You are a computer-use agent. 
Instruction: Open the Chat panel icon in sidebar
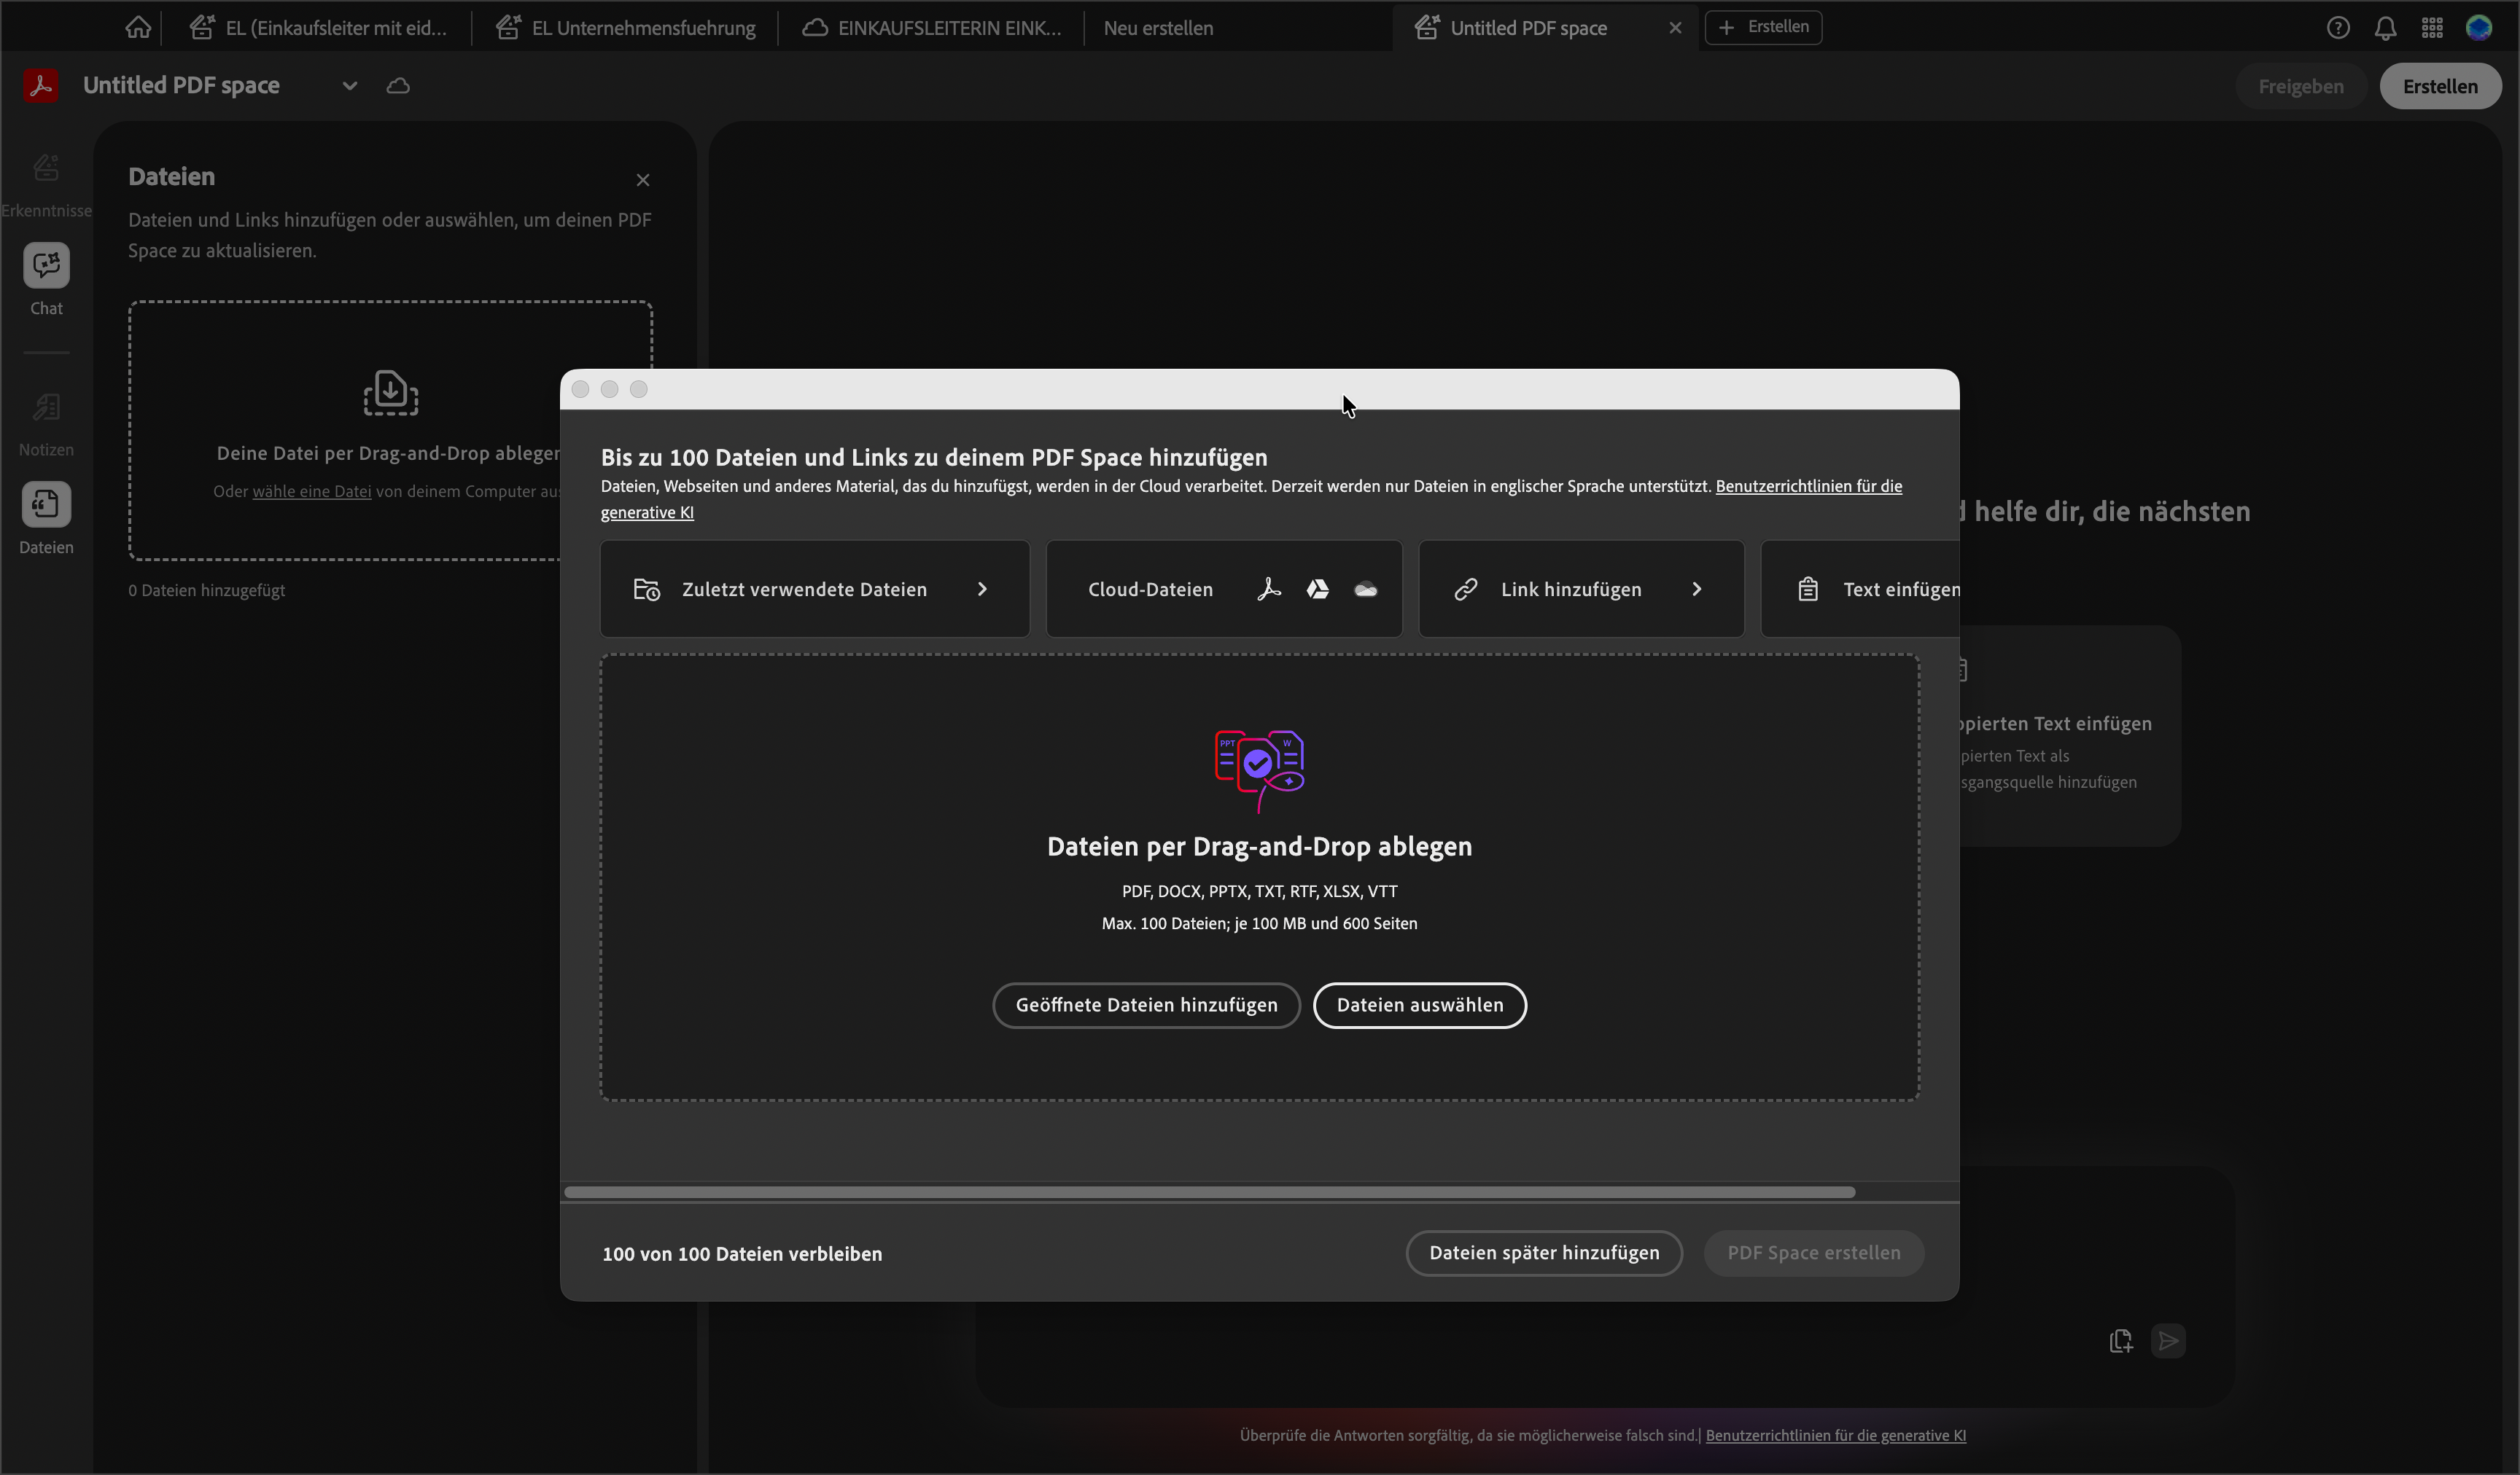click(46, 266)
